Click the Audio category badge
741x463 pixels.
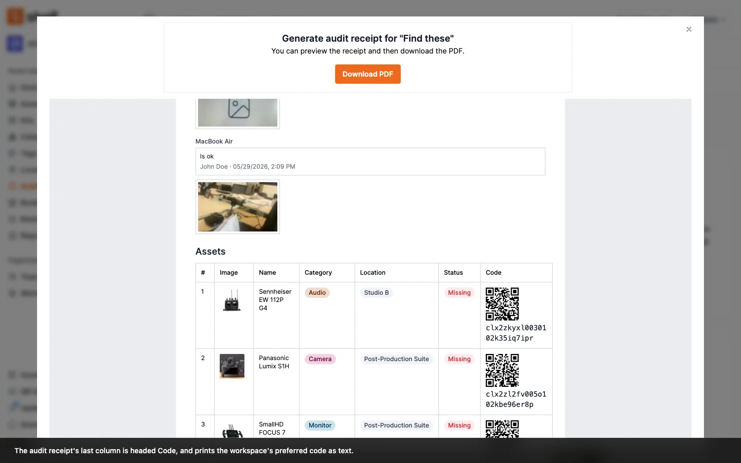point(317,293)
